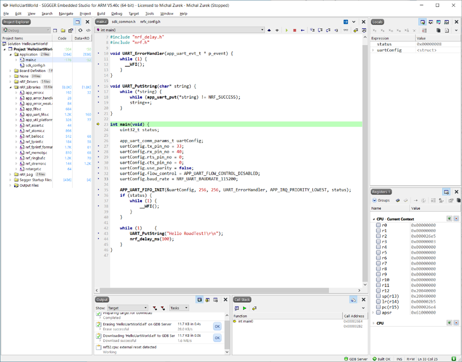
Task: Click green play icon in Call Stack
Action: point(245,308)
